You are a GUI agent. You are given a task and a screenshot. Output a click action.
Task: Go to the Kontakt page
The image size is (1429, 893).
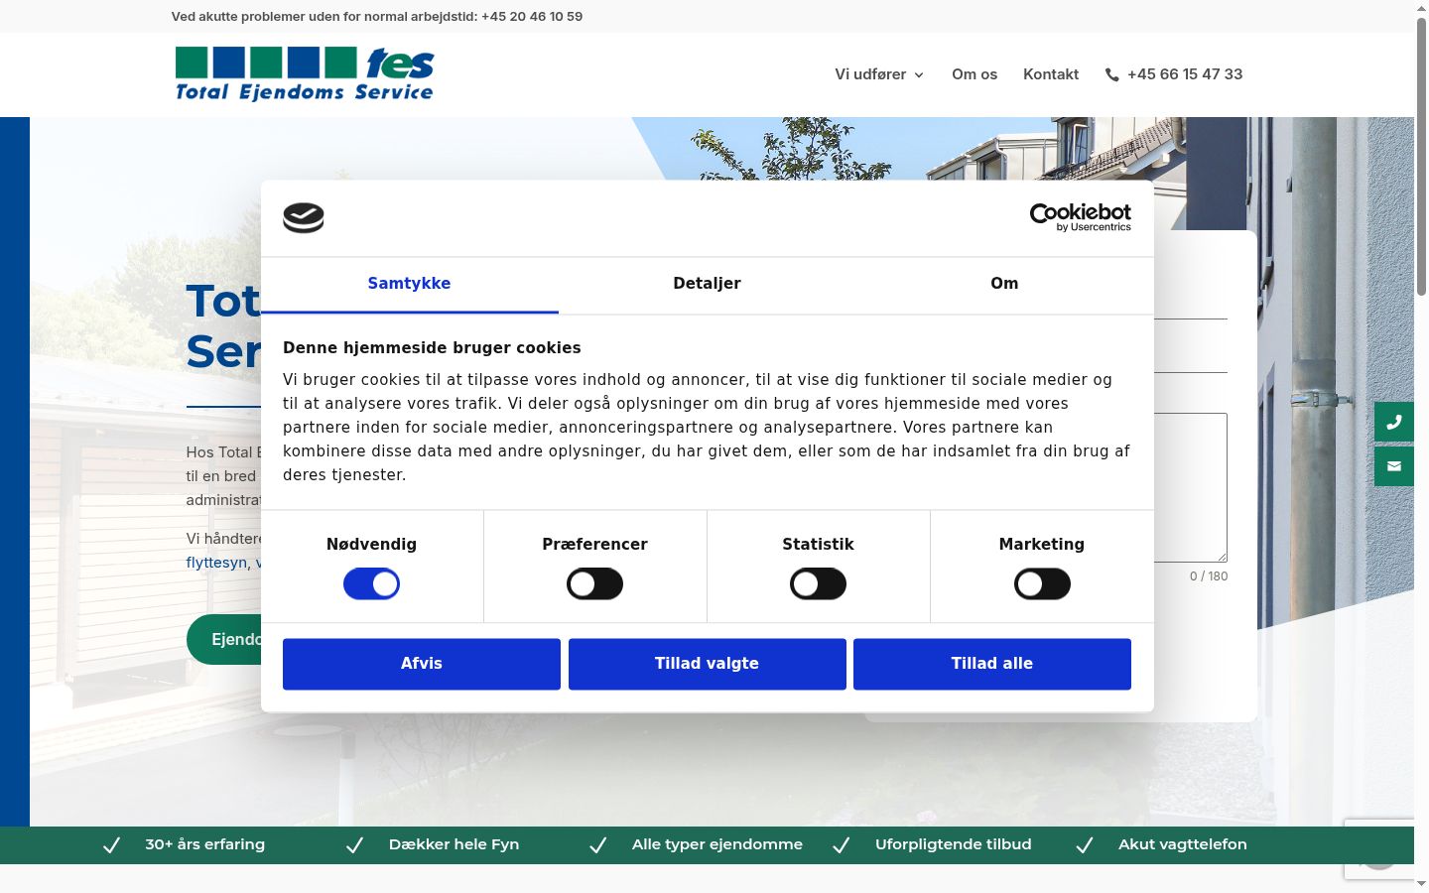[1051, 74]
